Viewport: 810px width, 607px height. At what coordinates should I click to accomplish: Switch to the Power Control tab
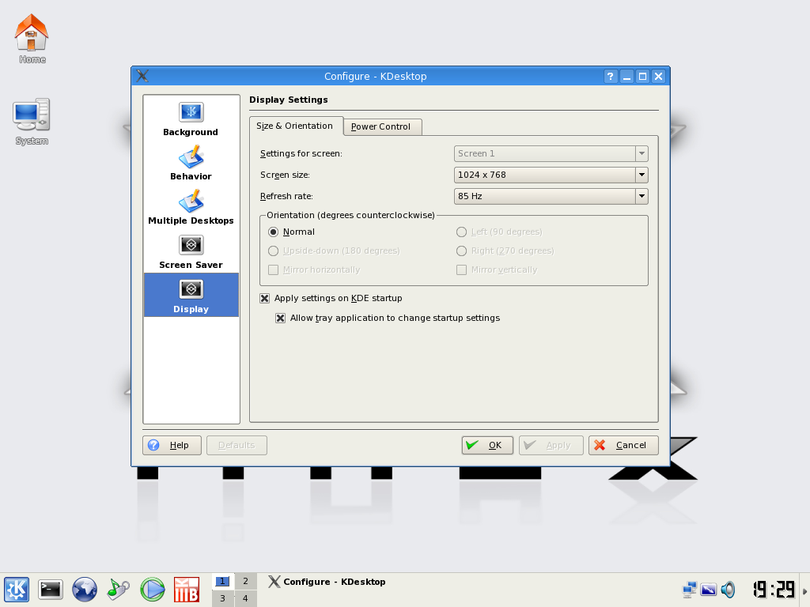click(382, 127)
